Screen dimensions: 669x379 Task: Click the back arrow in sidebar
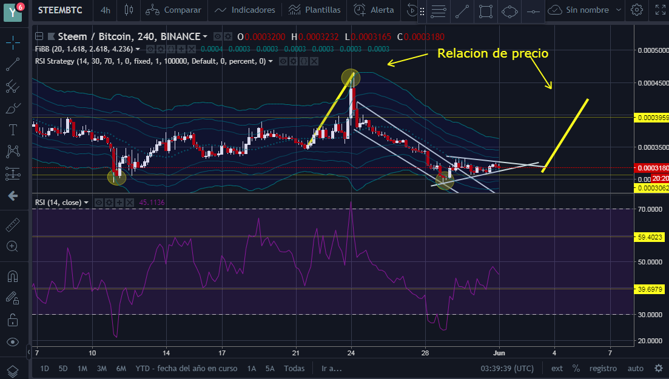pos(13,196)
